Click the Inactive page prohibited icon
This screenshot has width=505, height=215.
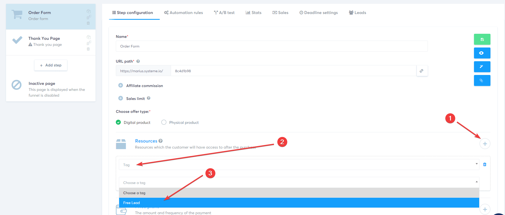coord(16,85)
